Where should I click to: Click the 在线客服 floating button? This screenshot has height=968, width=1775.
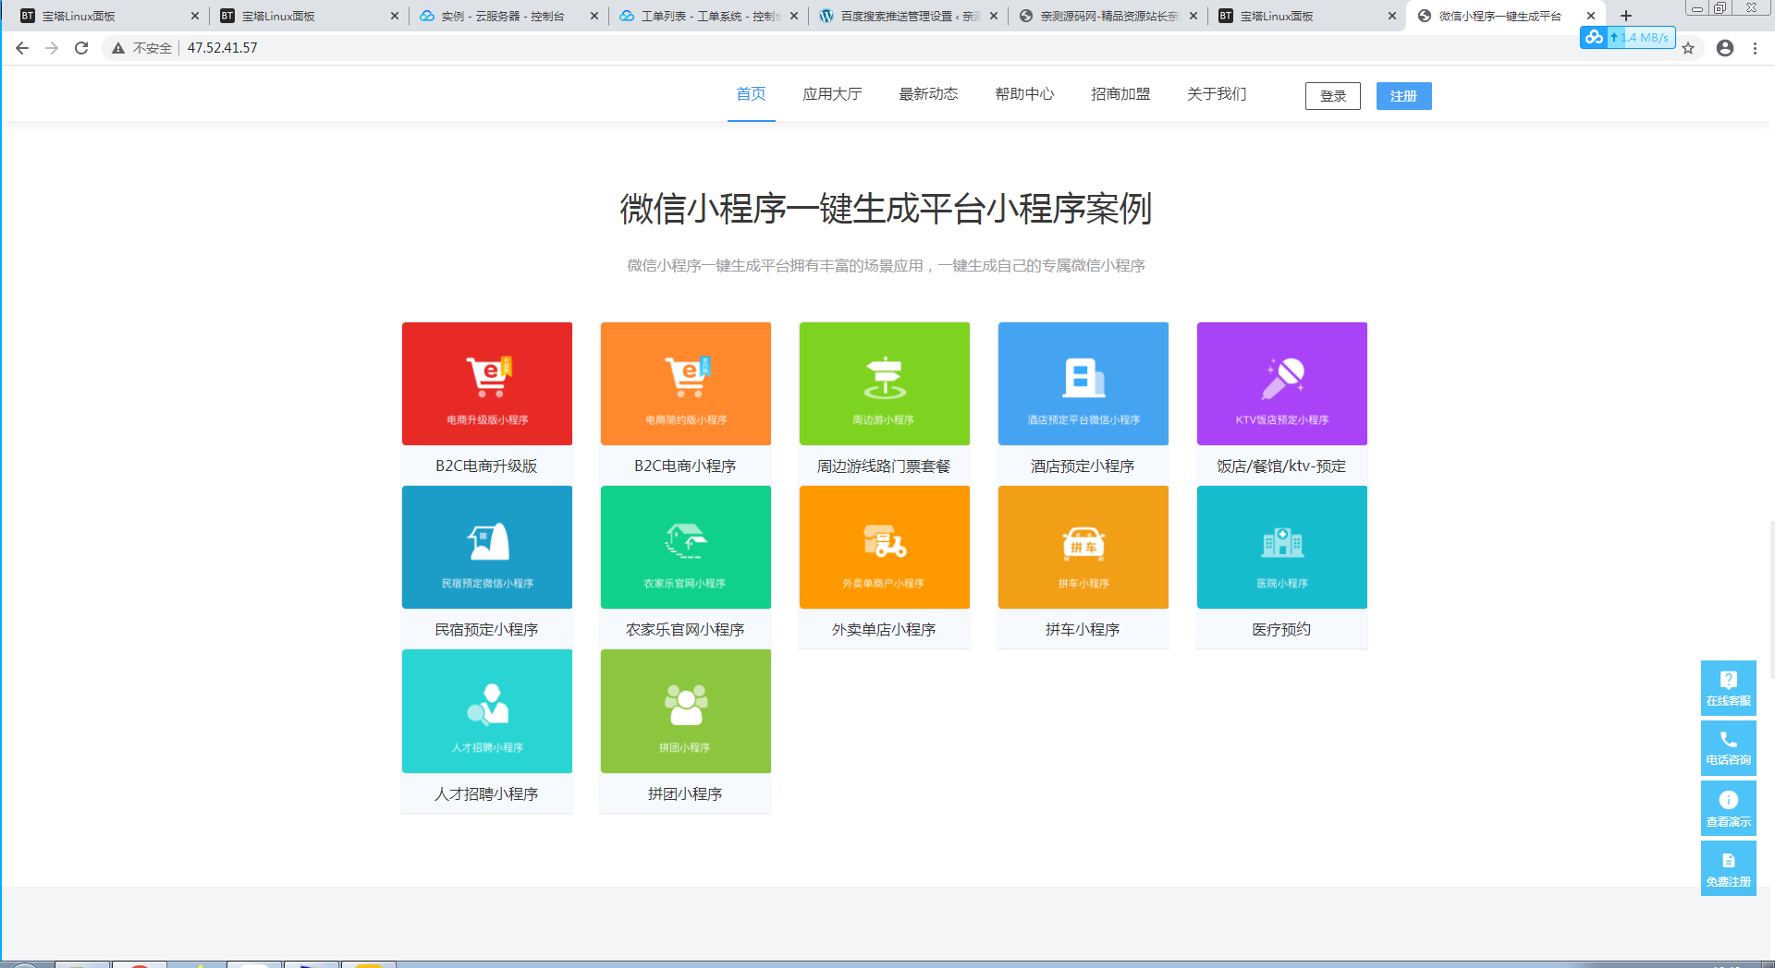pyautogui.click(x=1728, y=688)
